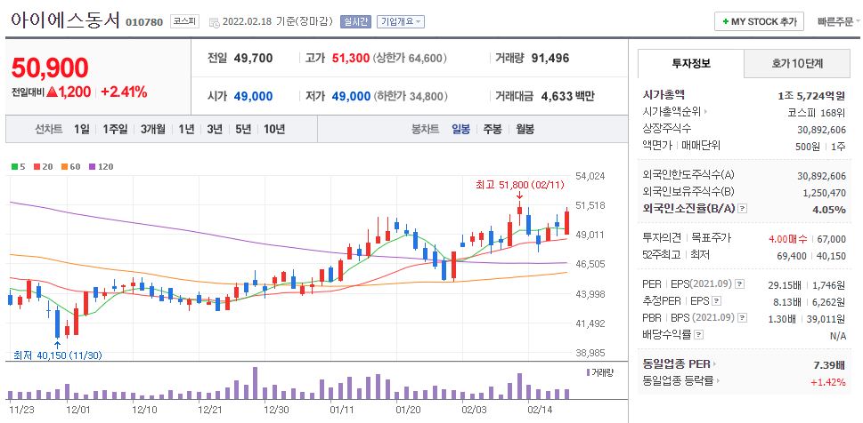Click the 코스피 market label
Screen dimensions: 863x423
tap(183, 21)
